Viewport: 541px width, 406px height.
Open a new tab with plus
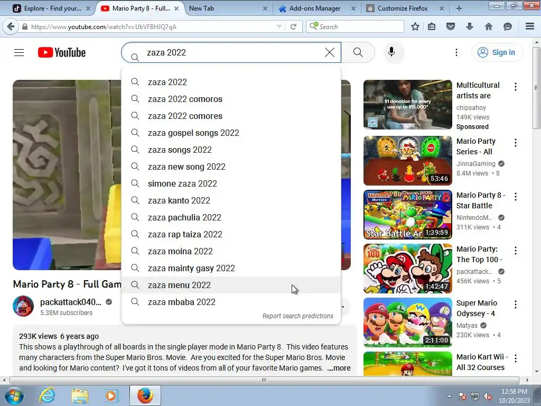(x=459, y=8)
